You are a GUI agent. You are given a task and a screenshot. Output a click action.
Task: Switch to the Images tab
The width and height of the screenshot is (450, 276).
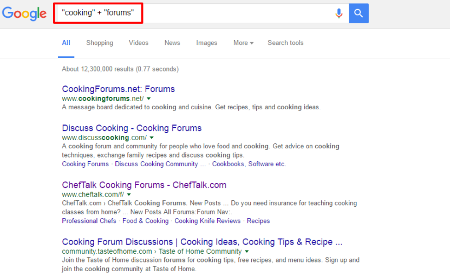[x=207, y=43]
